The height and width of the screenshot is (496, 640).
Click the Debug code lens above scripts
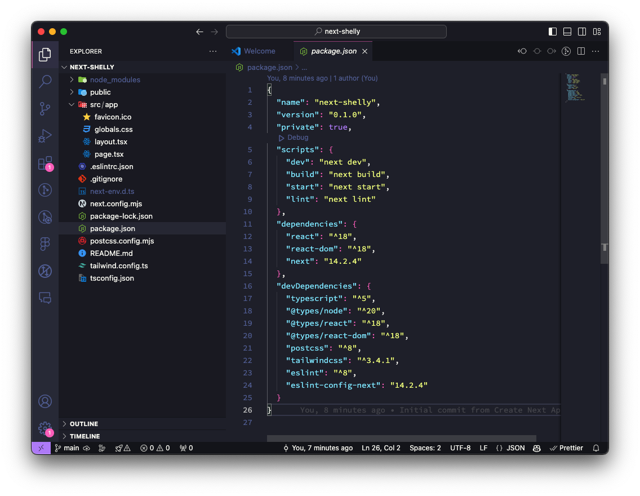coord(294,138)
